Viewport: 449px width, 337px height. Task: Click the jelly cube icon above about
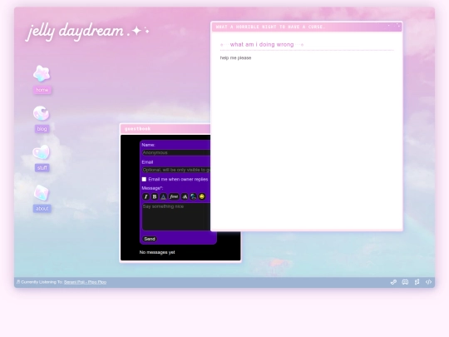pyautogui.click(x=42, y=192)
